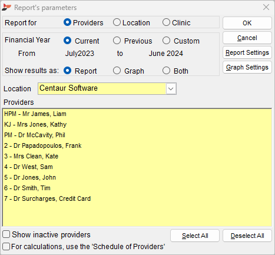Select Previous financial year option
Image resolution: width=275 pixels, height=255 pixels.
(117, 41)
